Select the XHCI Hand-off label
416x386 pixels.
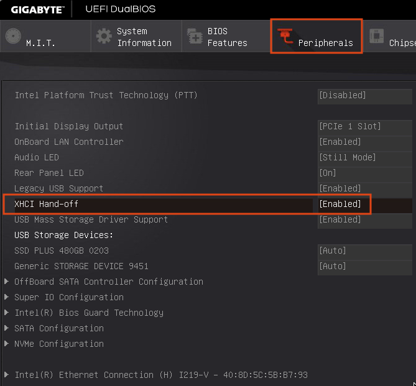point(47,204)
